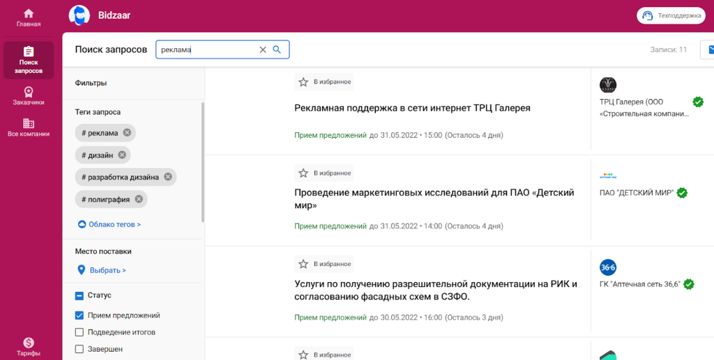Uncheck the 'Прием предложений' checkbox
The height and width of the screenshot is (360, 714).
coord(79,315)
